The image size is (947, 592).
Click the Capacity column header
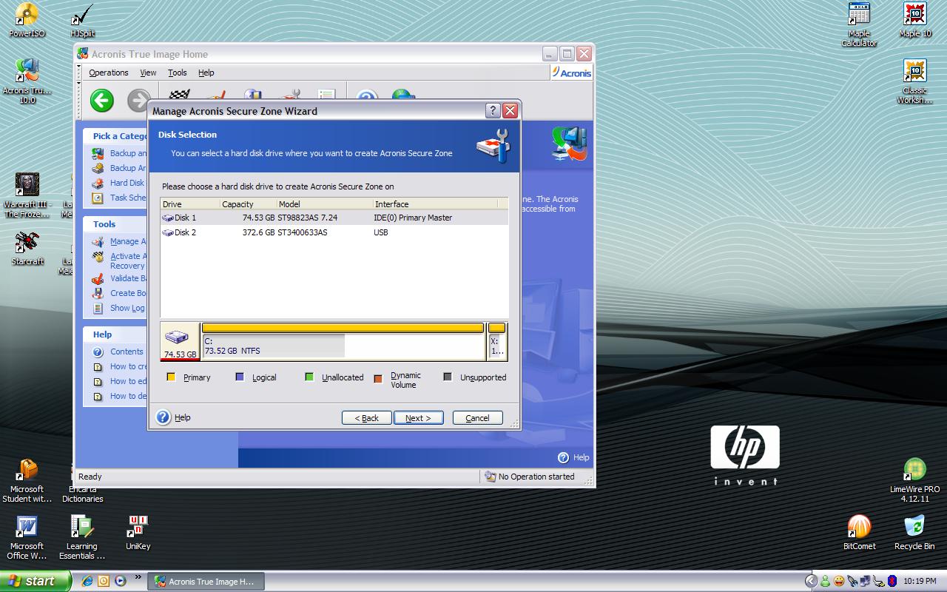[249, 203]
